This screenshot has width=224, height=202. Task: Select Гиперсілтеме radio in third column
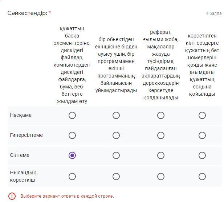click(160, 135)
